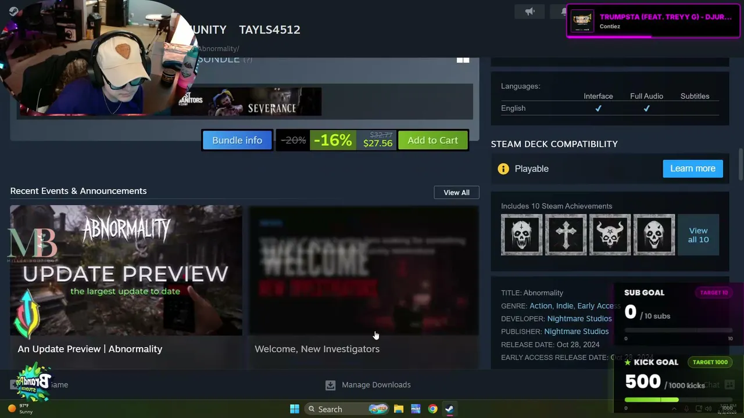Click the 'Interface' column header
Viewport: 744px width, 418px height.
click(x=598, y=96)
